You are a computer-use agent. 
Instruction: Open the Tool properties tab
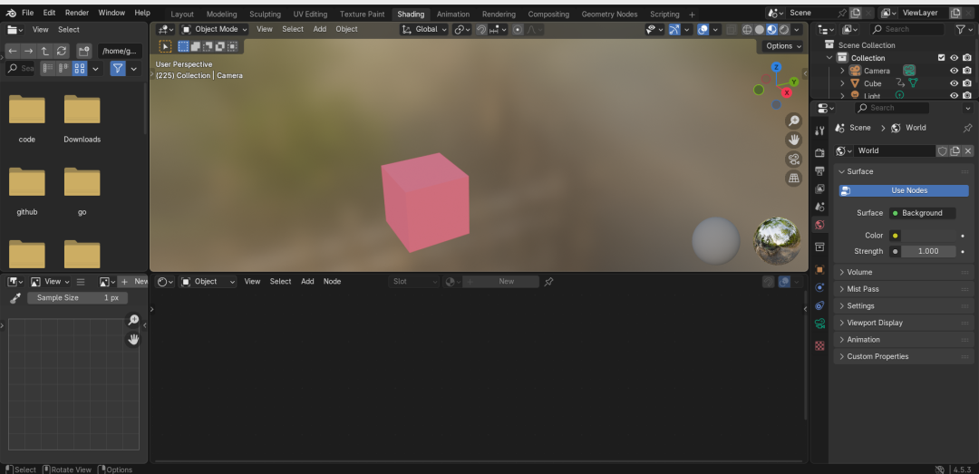click(819, 131)
